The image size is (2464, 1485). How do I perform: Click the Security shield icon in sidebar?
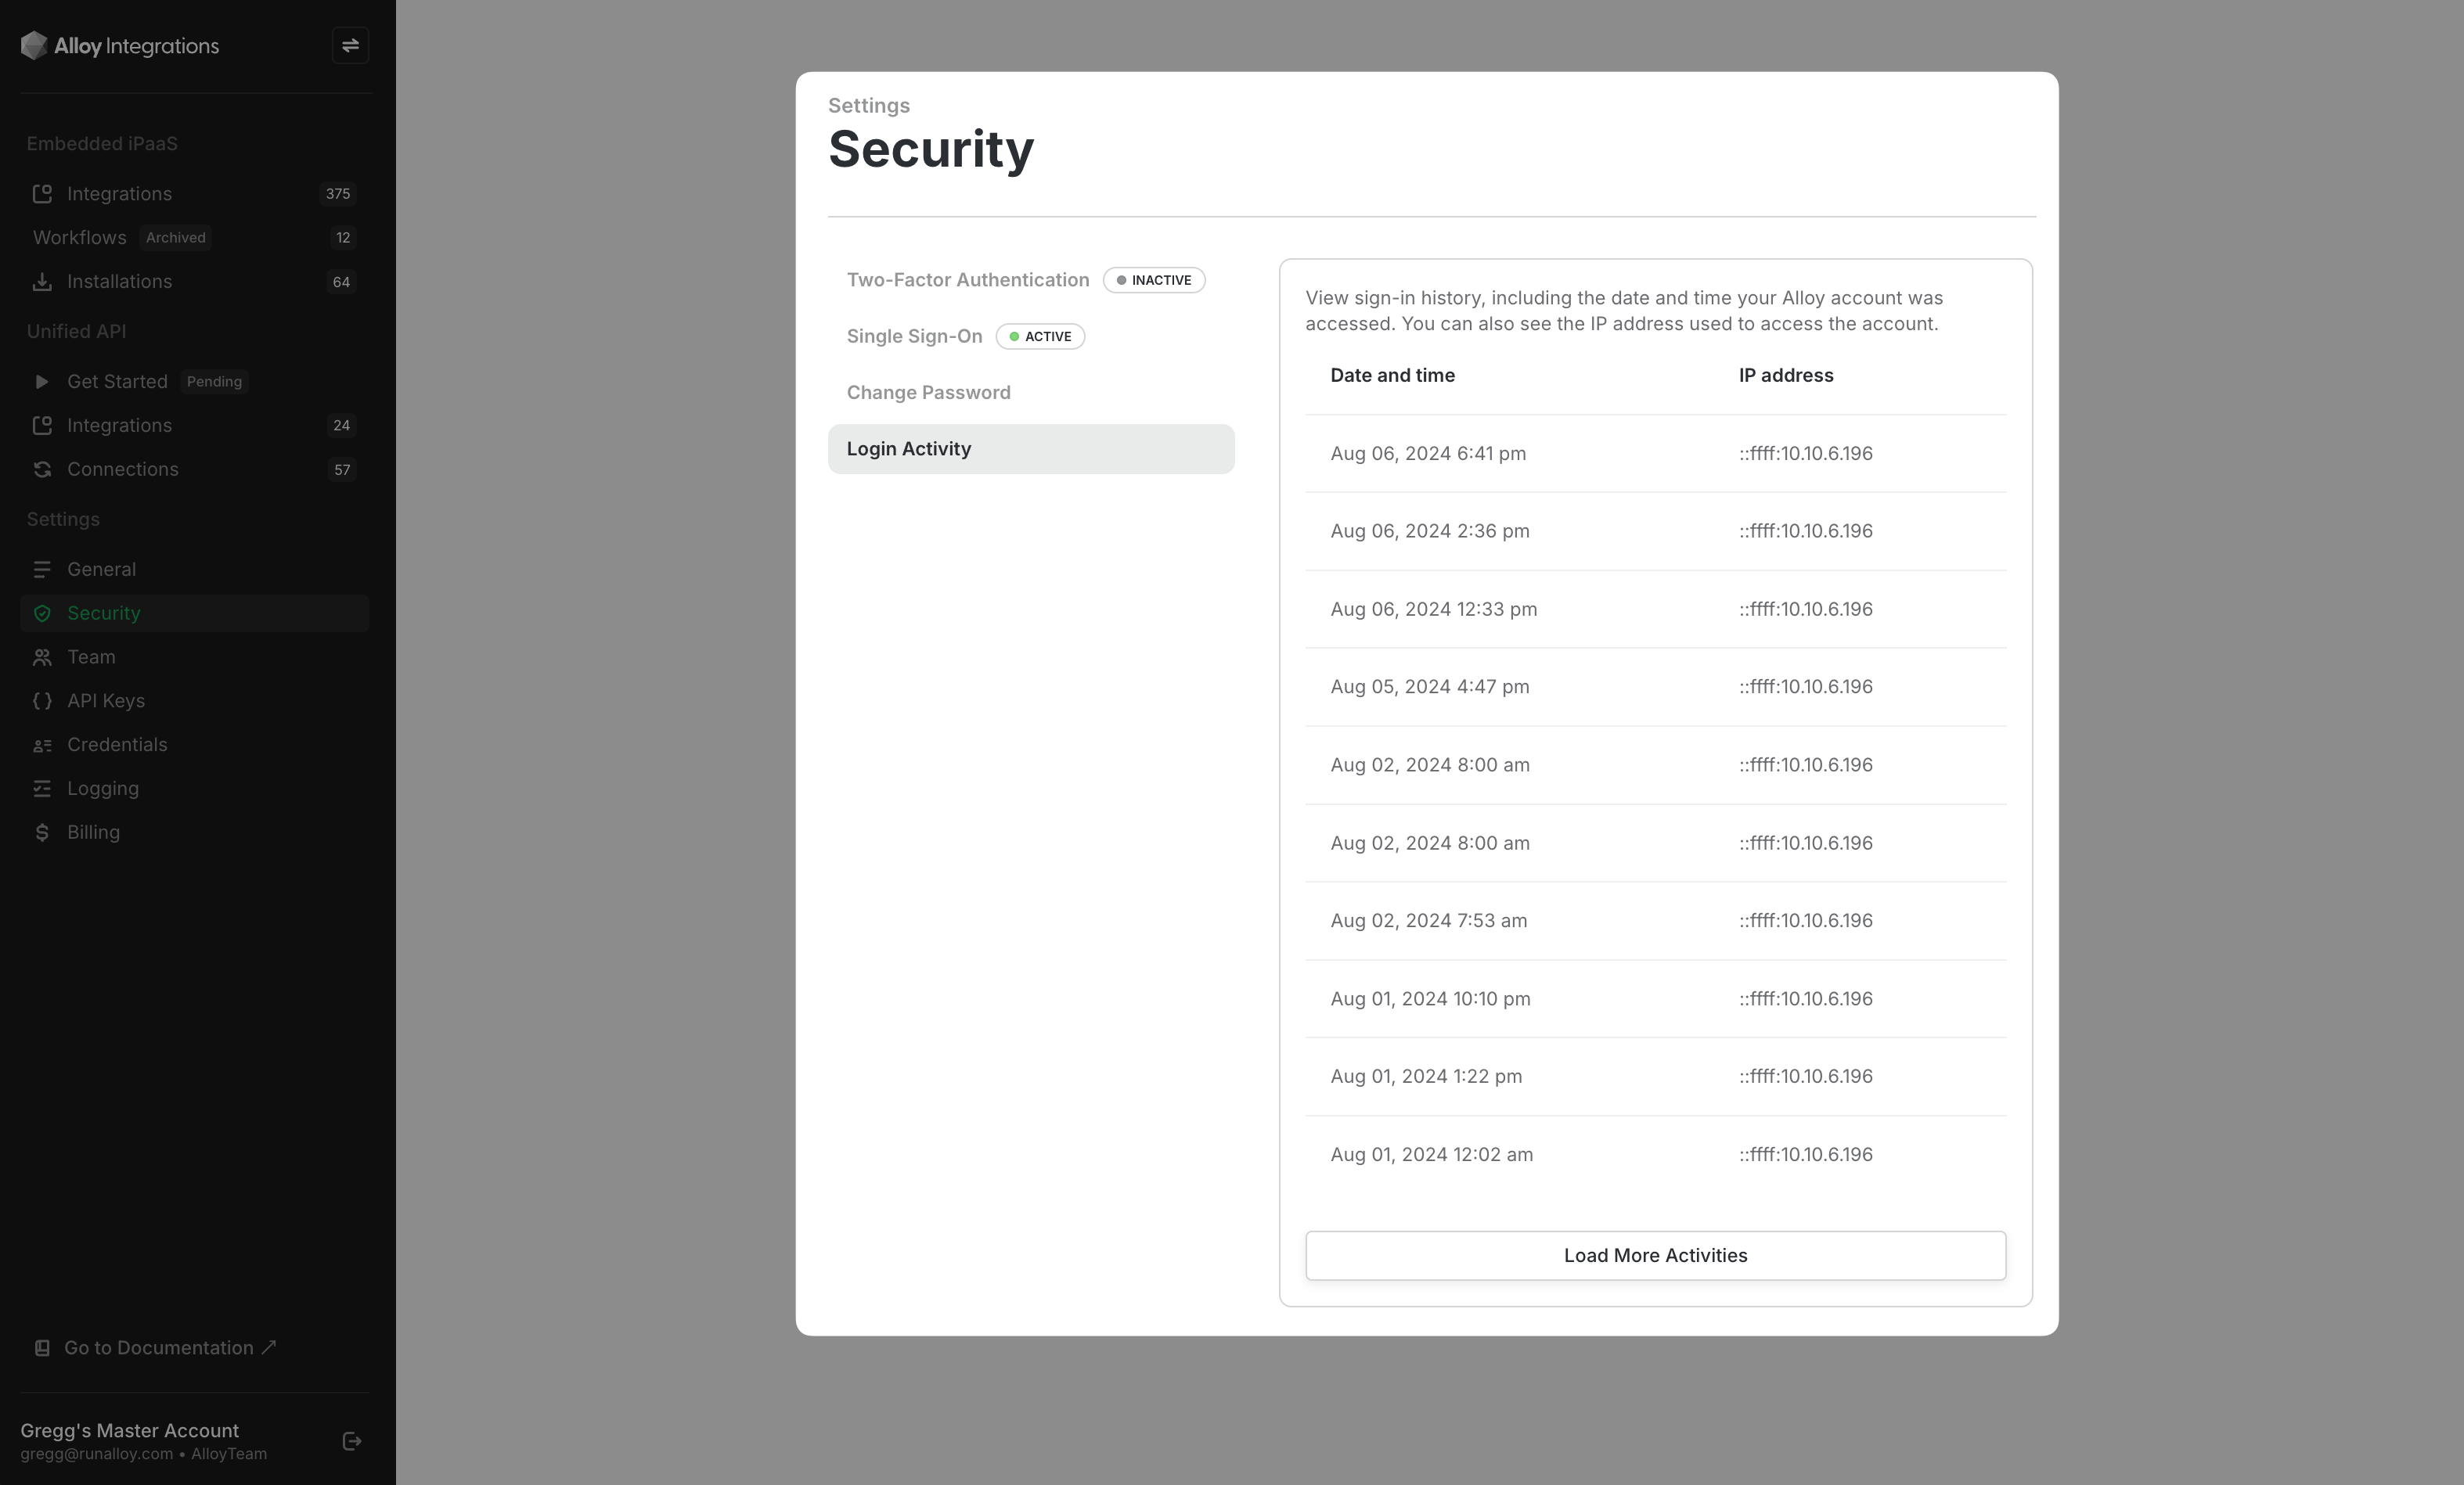click(42, 613)
